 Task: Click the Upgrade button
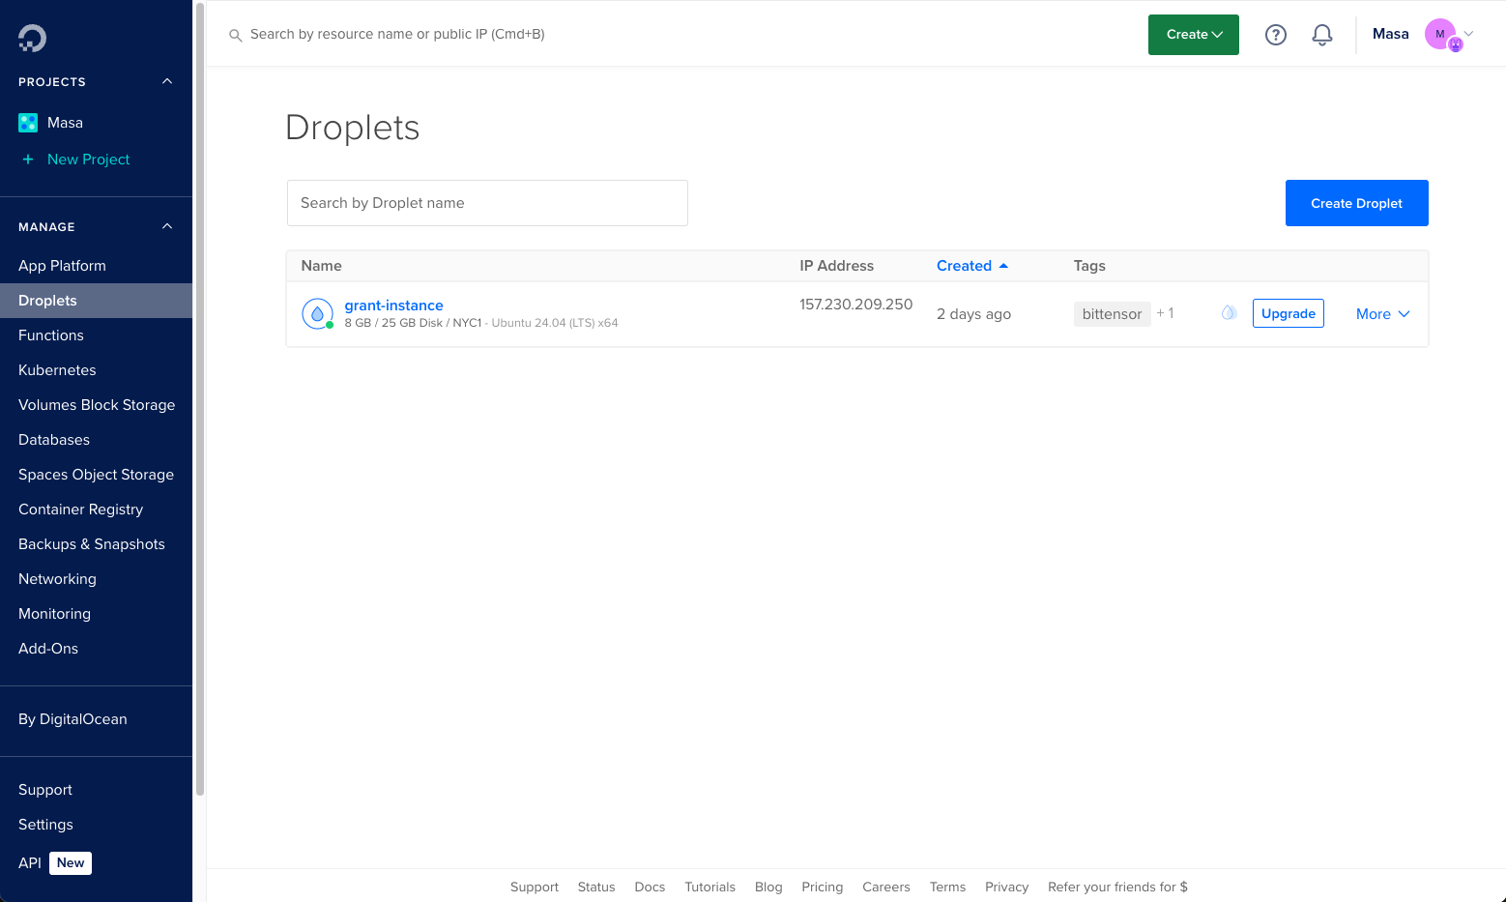click(x=1289, y=313)
